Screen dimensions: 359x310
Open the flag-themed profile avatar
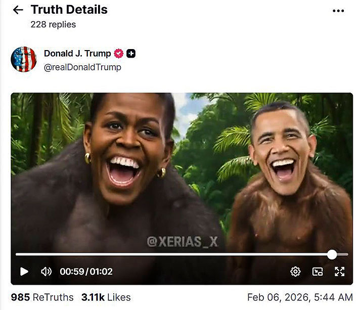click(x=24, y=59)
